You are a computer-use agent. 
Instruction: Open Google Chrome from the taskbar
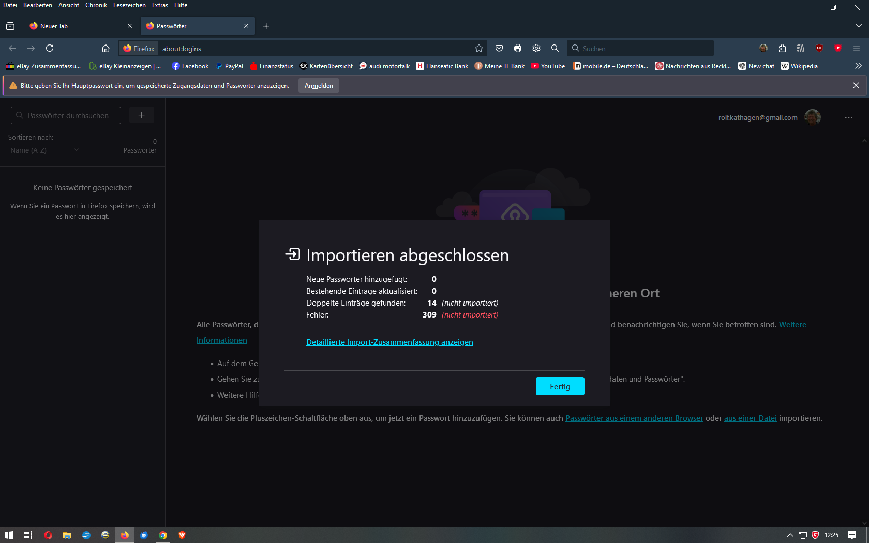point(163,535)
